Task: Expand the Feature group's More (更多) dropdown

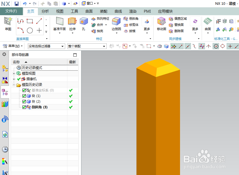Action: click(x=147, y=26)
